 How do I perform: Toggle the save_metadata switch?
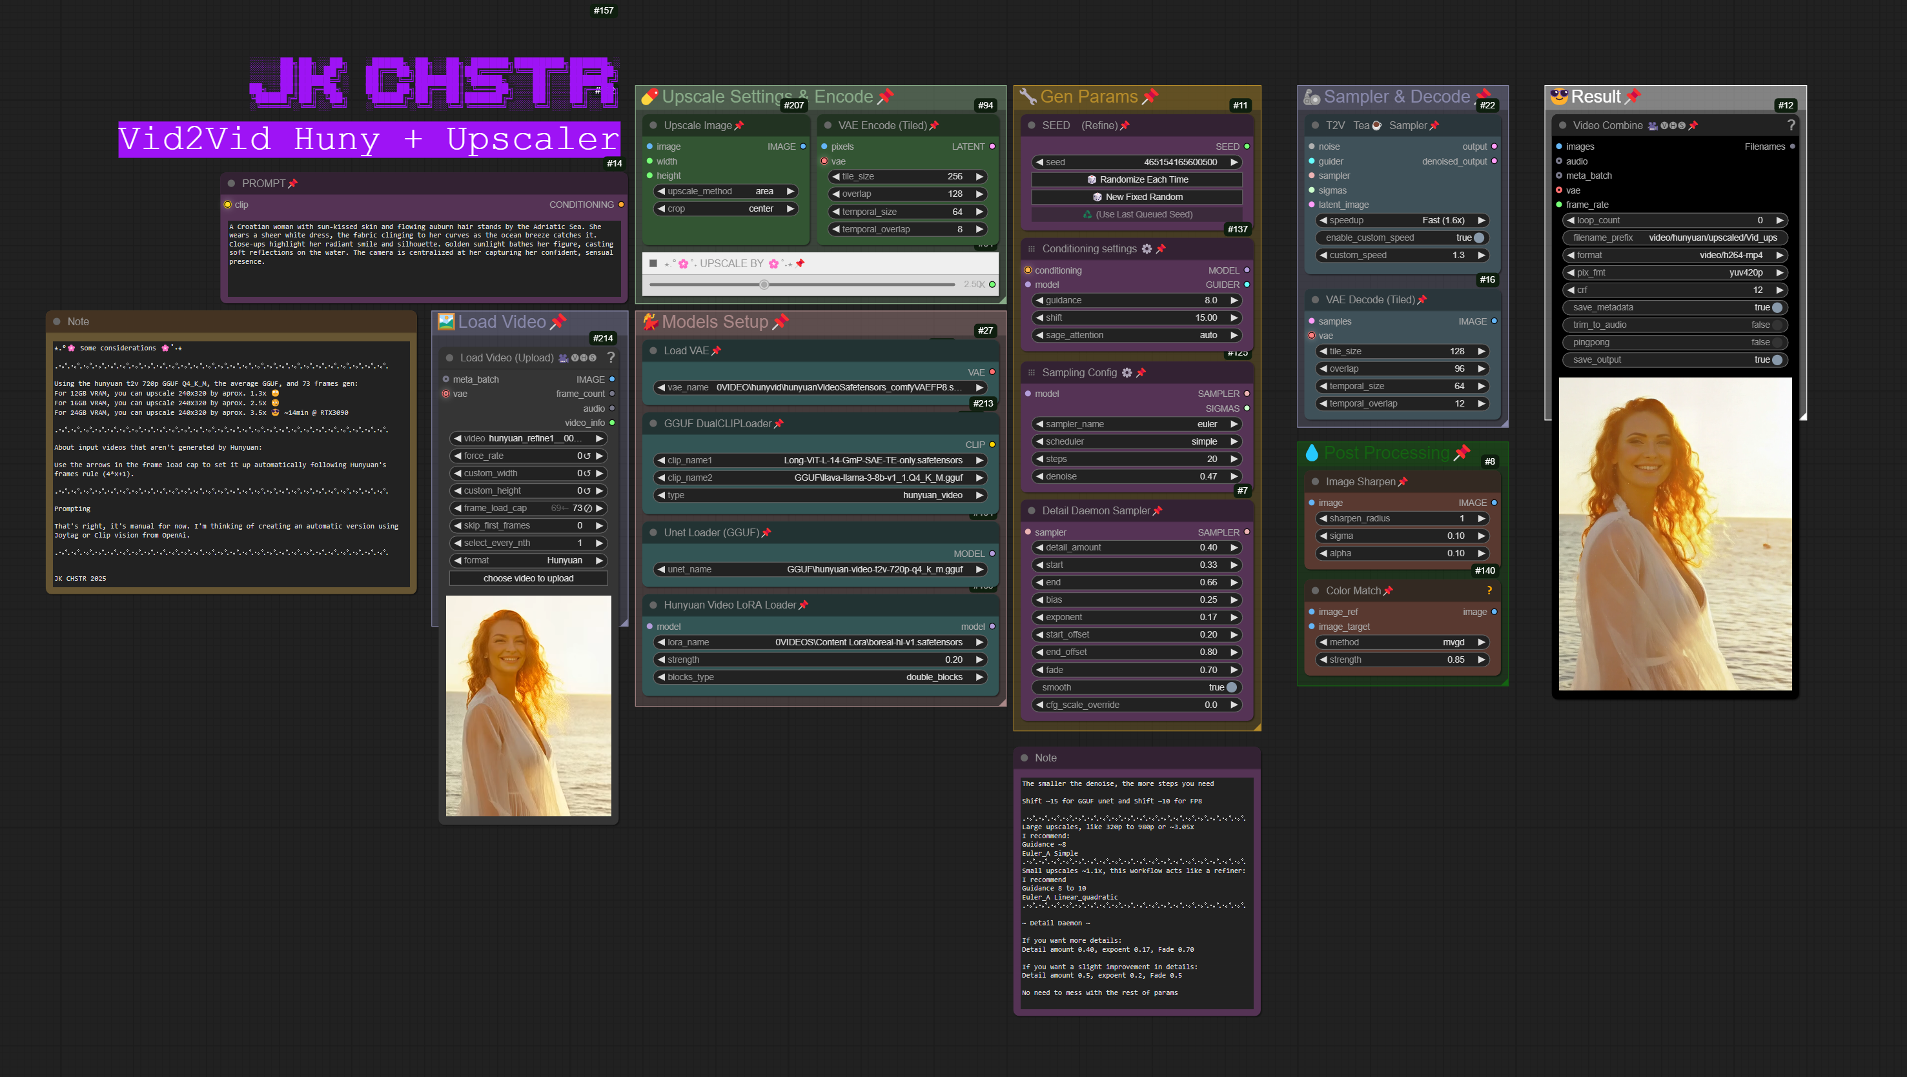pyautogui.click(x=1777, y=307)
